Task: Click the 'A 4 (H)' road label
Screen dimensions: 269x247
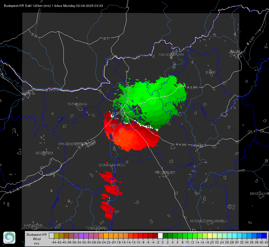Action: point(181,145)
